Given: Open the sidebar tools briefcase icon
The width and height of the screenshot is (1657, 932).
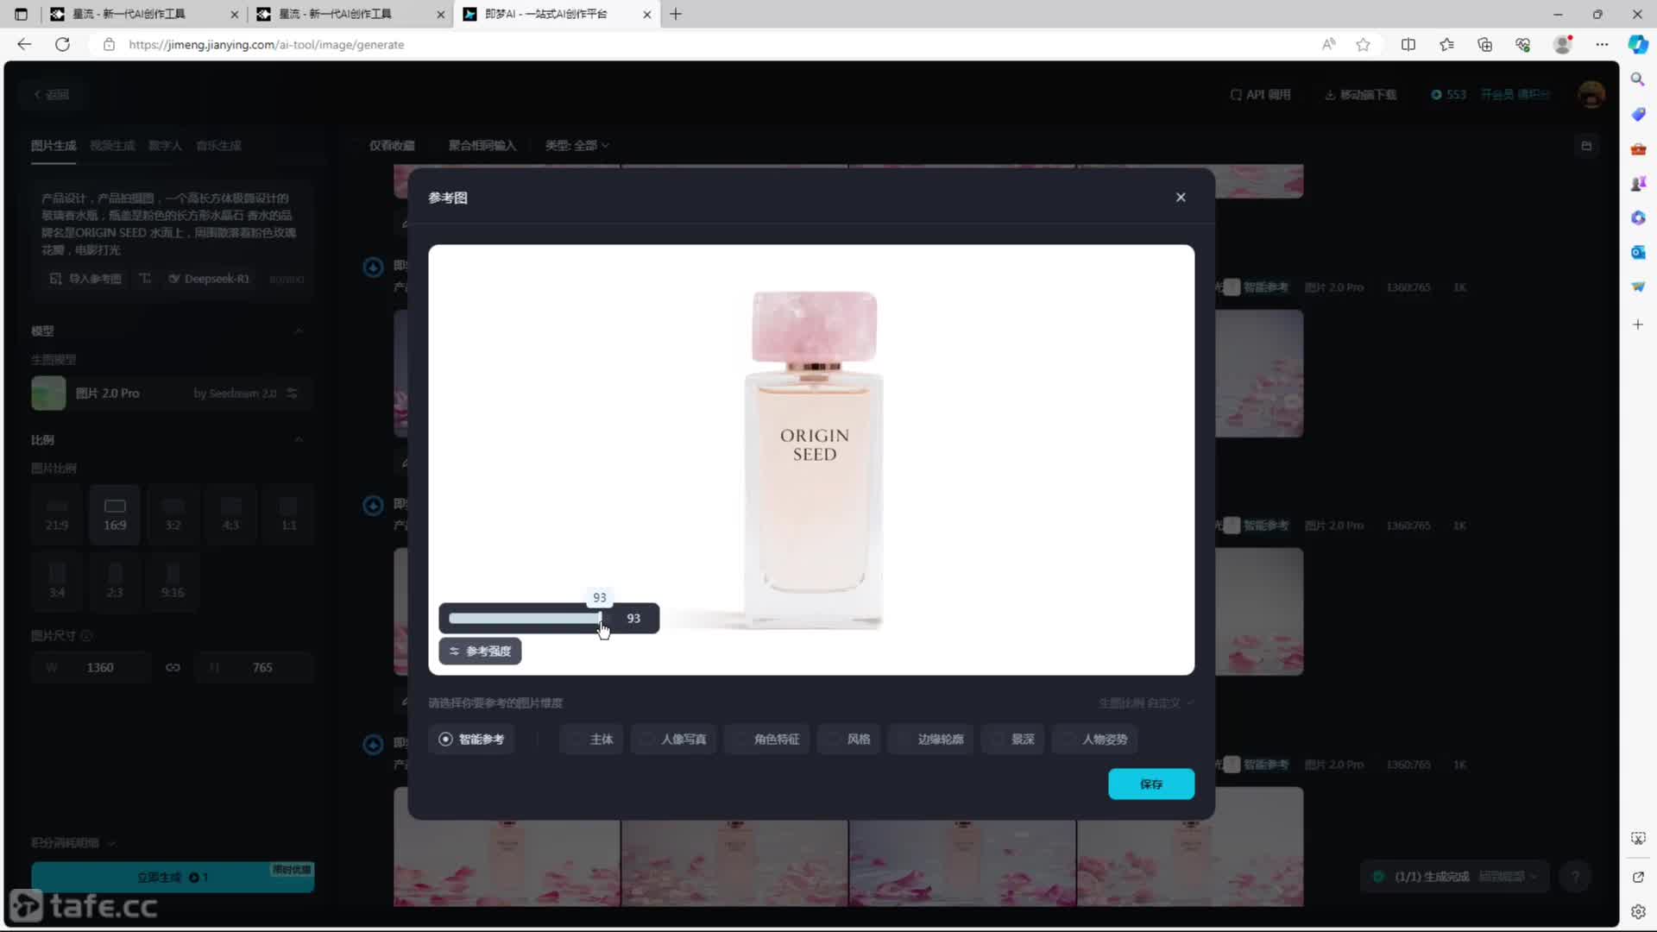Looking at the screenshot, I should pos(1637,149).
